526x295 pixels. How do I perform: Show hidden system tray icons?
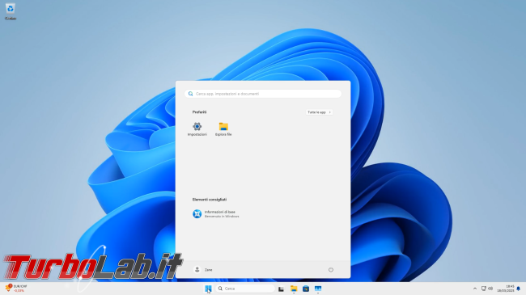tap(475, 289)
